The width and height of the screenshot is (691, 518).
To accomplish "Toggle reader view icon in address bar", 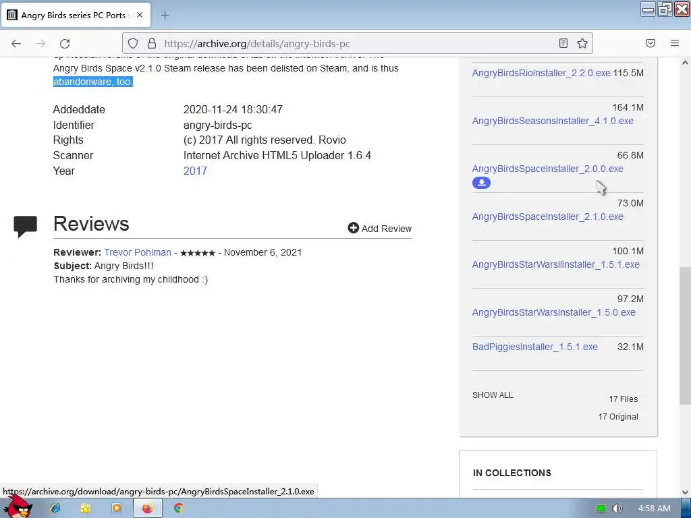I will click(563, 43).
